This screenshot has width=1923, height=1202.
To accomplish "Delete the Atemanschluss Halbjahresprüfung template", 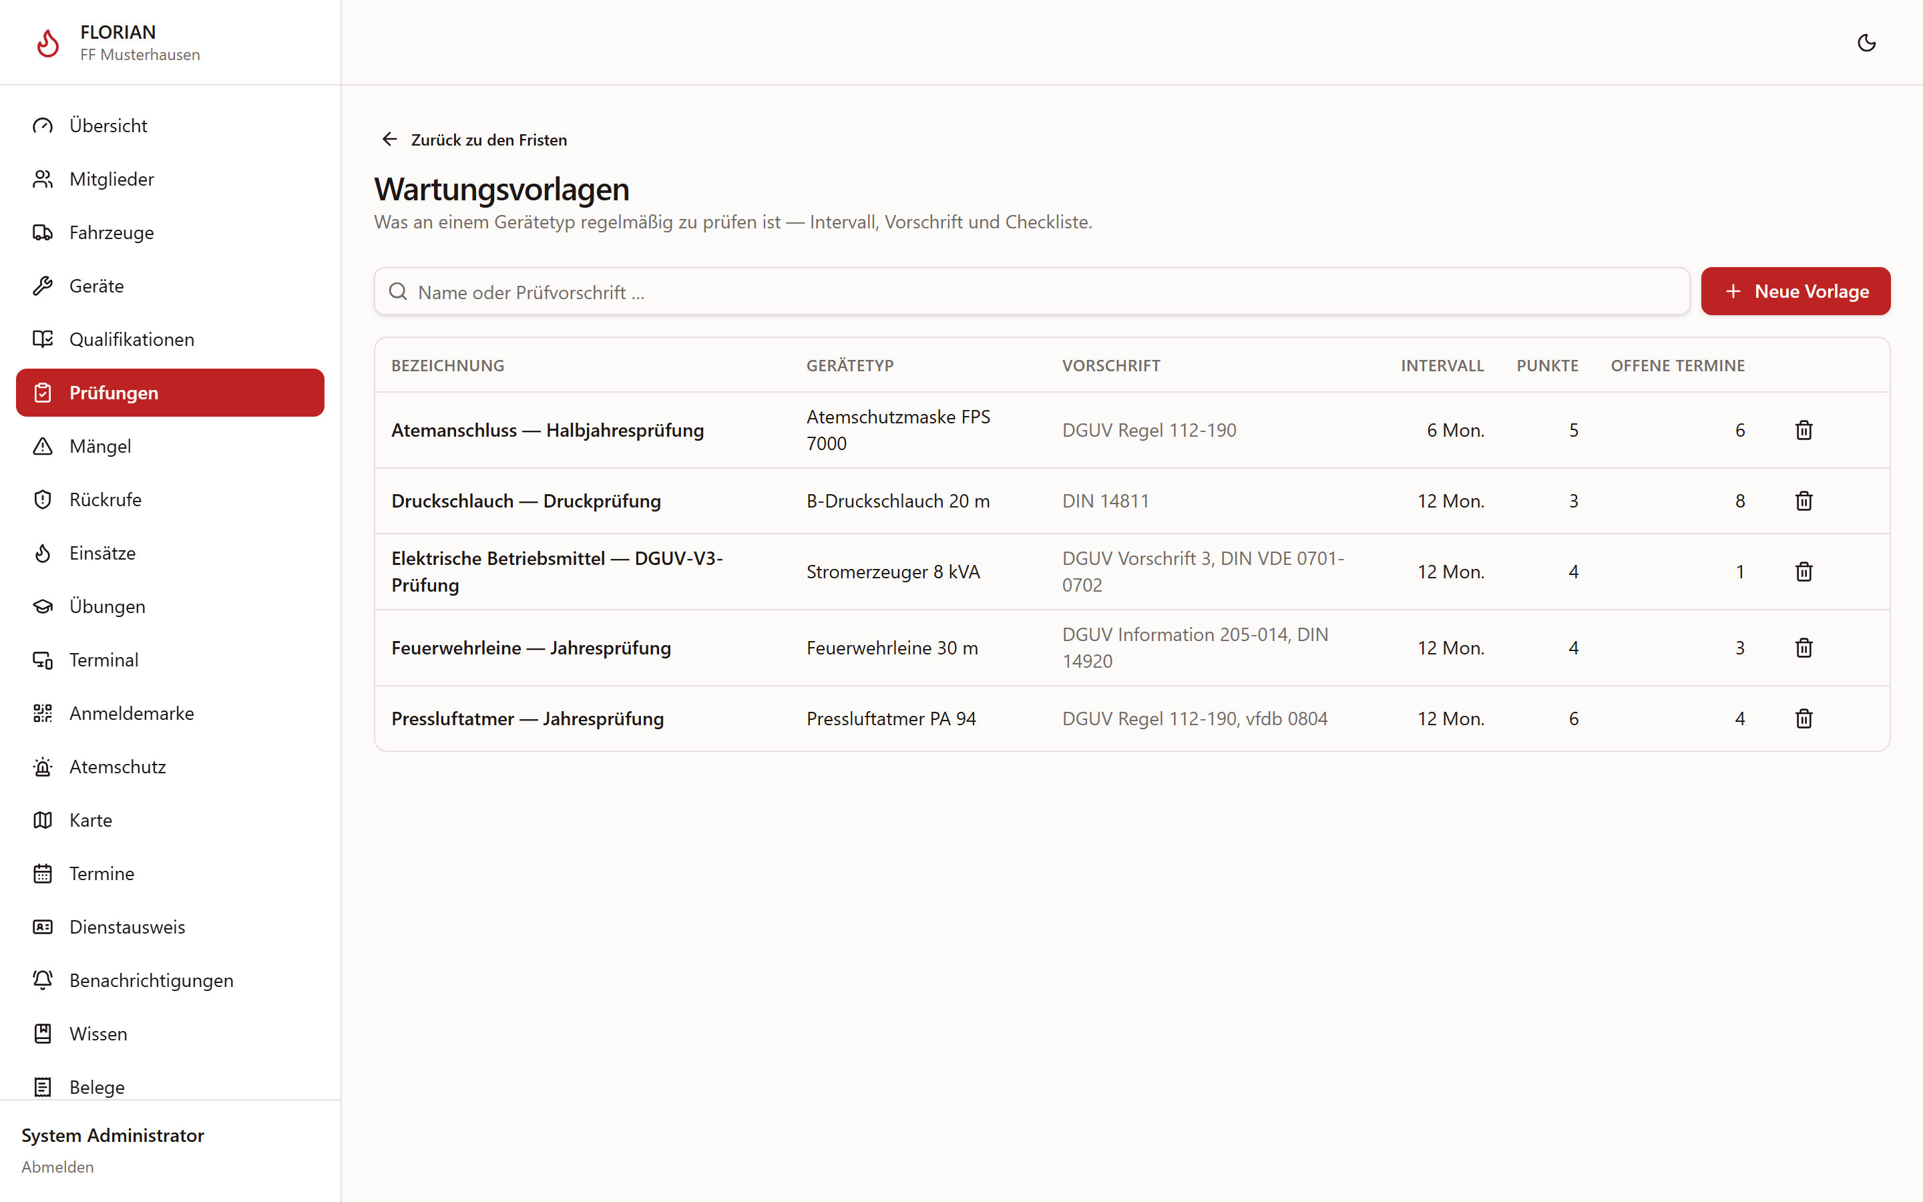I will [x=1803, y=430].
